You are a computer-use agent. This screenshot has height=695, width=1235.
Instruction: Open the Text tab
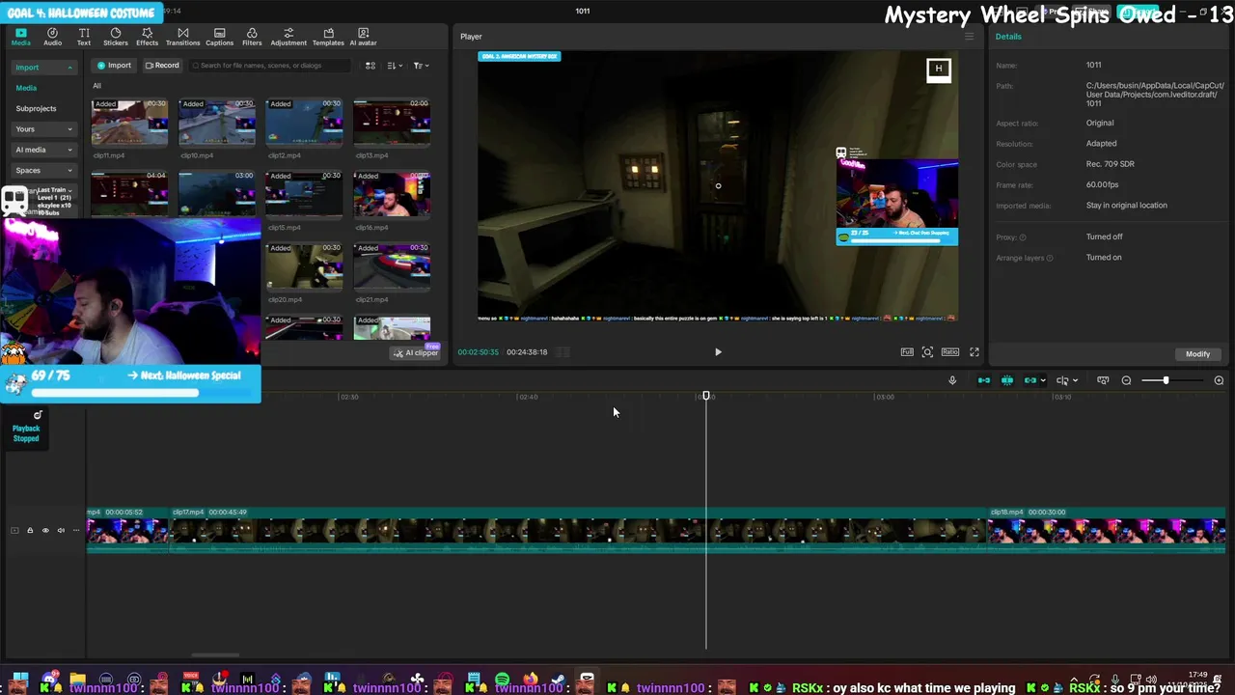[84, 37]
